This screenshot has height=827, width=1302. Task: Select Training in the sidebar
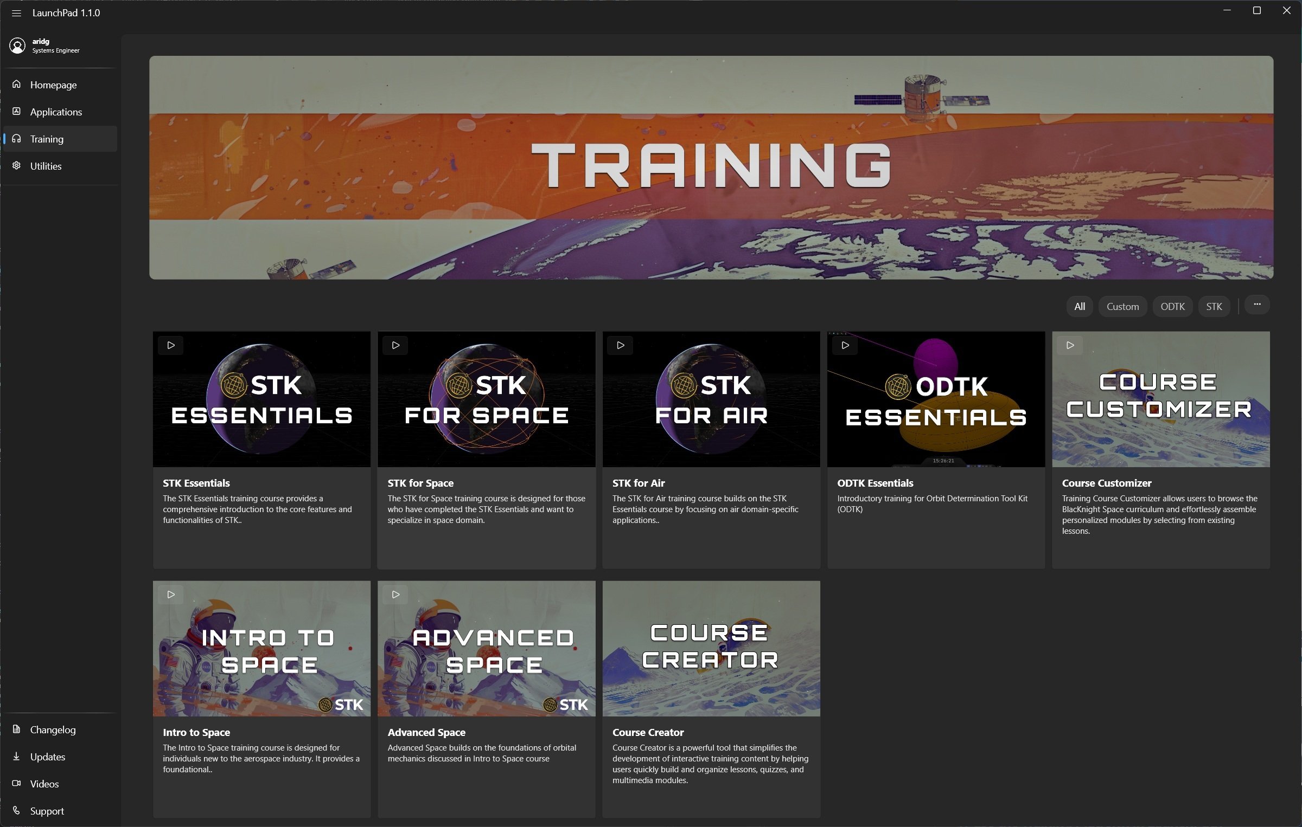coord(60,139)
